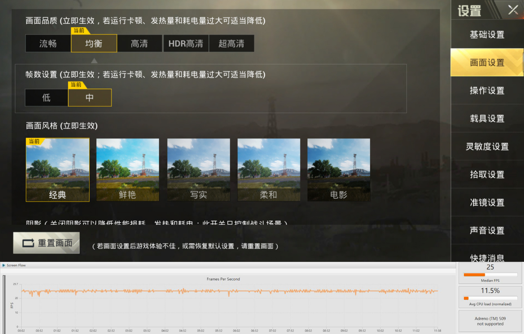Select 高清 graphics quality option

pyautogui.click(x=139, y=44)
